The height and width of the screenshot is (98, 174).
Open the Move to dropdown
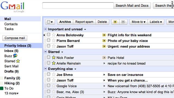138,22
